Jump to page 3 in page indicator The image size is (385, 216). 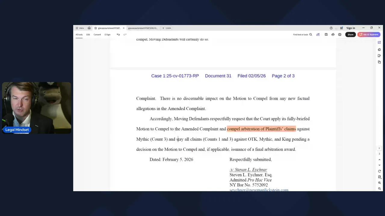(x=379, y=154)
